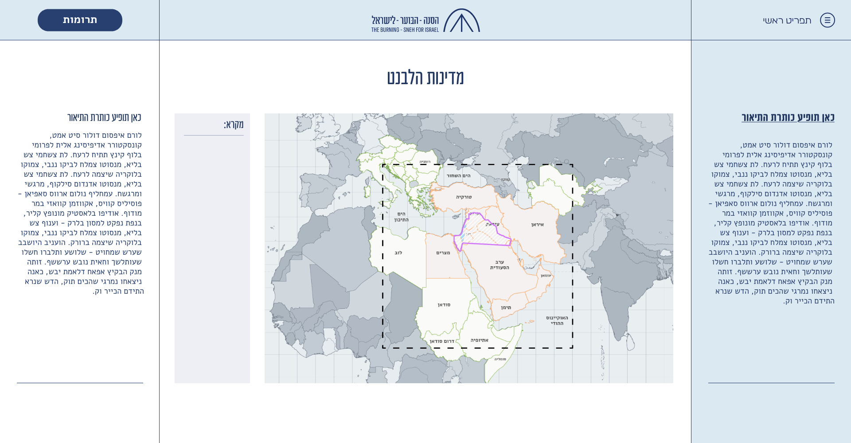Click the מצרים region on the map
Screen dimensions: 851x443
click(443, 253)
